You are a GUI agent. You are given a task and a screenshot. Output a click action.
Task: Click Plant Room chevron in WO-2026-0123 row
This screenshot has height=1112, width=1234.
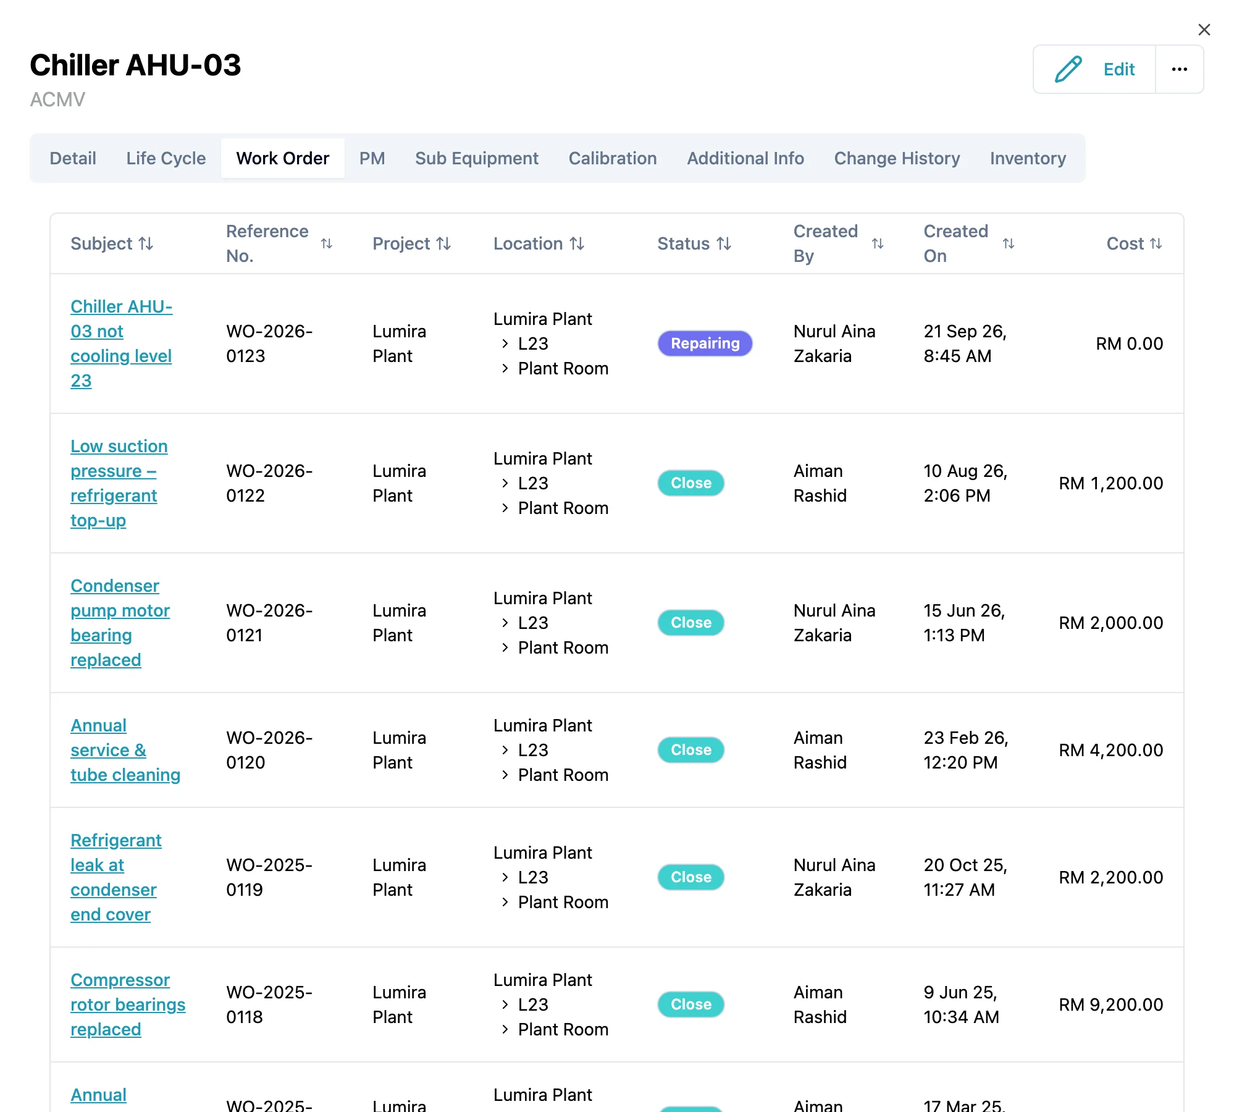(x=505, y=368)
